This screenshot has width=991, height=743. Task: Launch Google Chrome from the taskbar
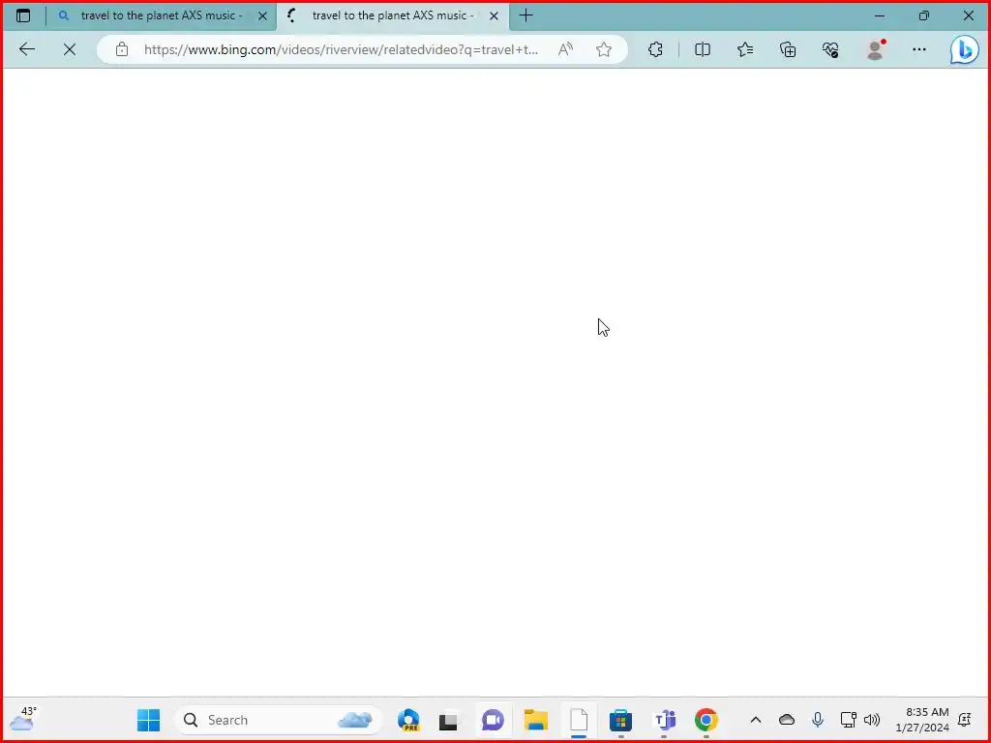click(x=706, y=720)
